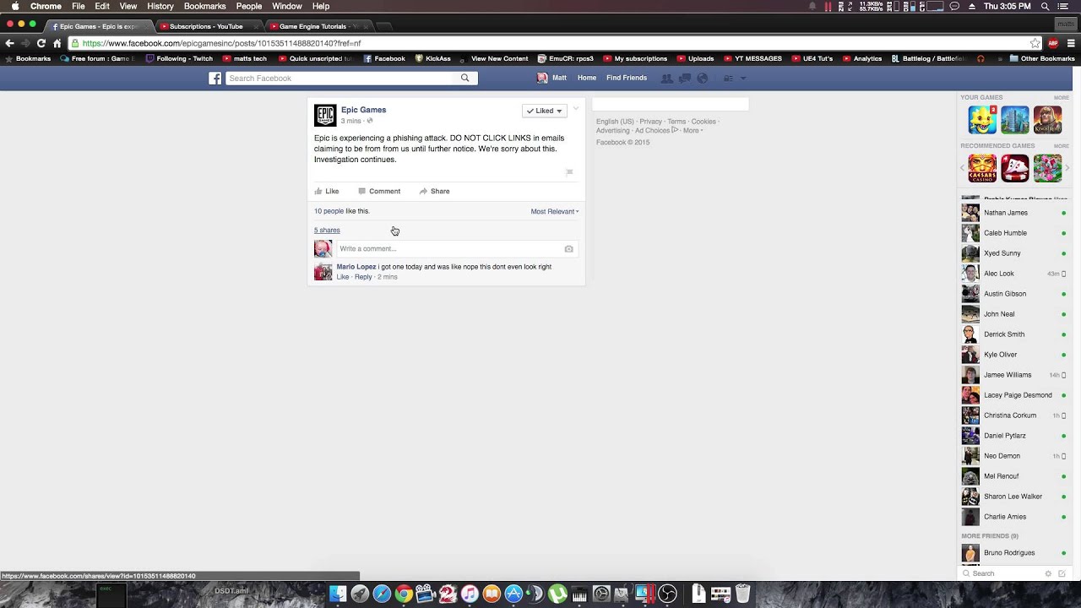Image resolution: width=1081 pixels, height=608 pixels.
Task: Open the notifications globe icon
Action: 702,78
